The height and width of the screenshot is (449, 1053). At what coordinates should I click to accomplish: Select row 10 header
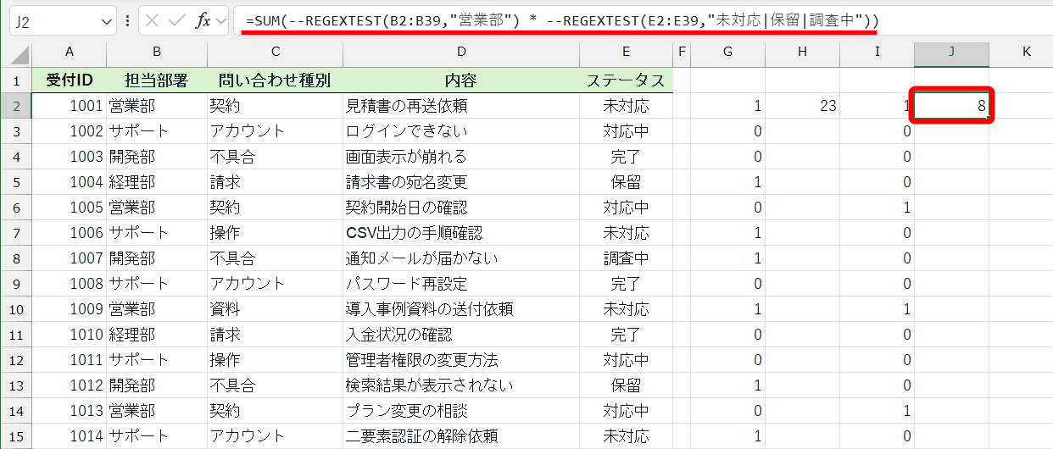16,309
